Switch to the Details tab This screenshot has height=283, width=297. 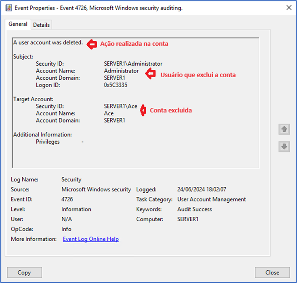click(x=41, y=25)
